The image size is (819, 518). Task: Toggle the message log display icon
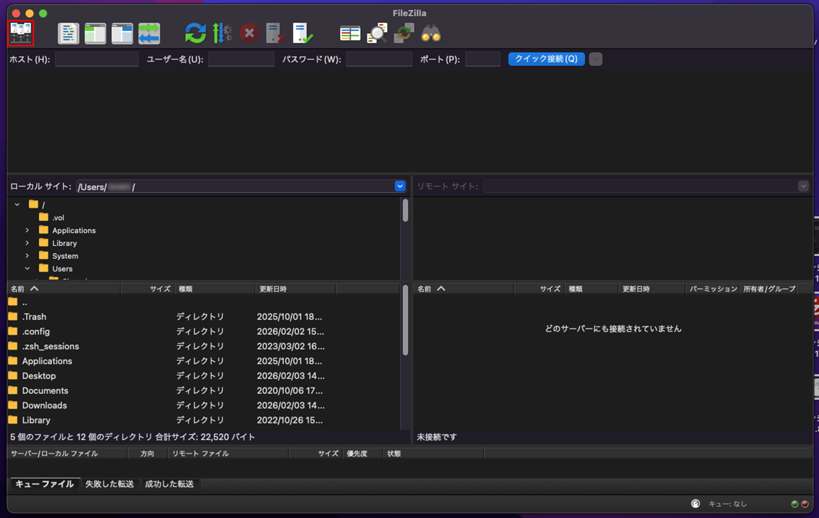click(x=68, y=34)
